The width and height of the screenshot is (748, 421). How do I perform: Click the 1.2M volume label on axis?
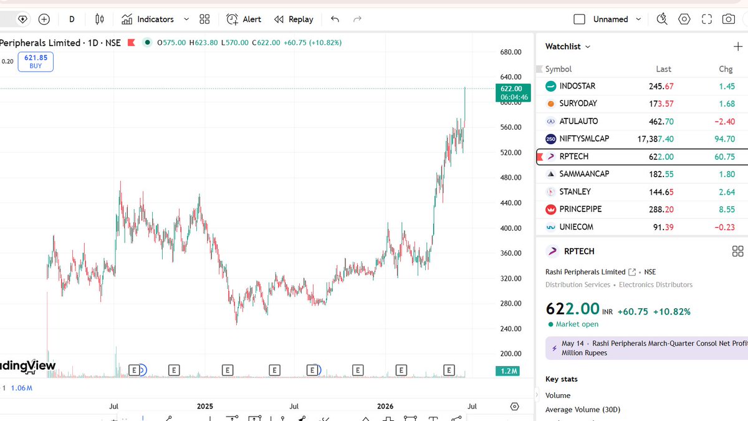[507, 371]
